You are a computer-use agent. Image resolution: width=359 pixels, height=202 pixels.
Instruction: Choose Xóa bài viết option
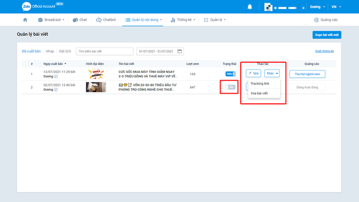[264, 93]
